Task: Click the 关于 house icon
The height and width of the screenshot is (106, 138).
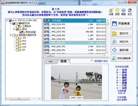Action: [130, 10]
